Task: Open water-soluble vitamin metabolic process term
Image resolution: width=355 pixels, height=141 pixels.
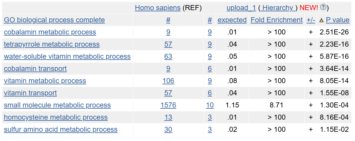Action: point(67,57)
